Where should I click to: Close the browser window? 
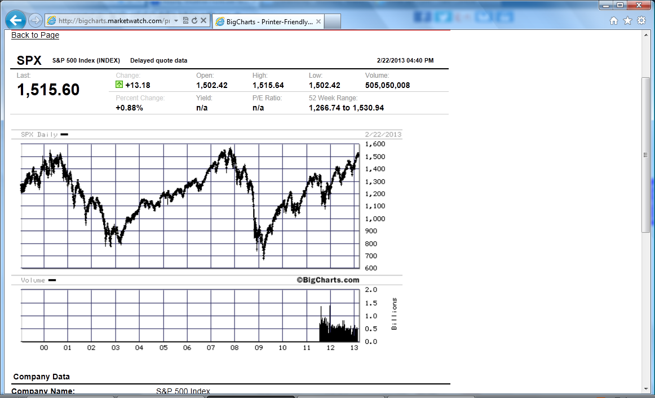coord(639,6)
